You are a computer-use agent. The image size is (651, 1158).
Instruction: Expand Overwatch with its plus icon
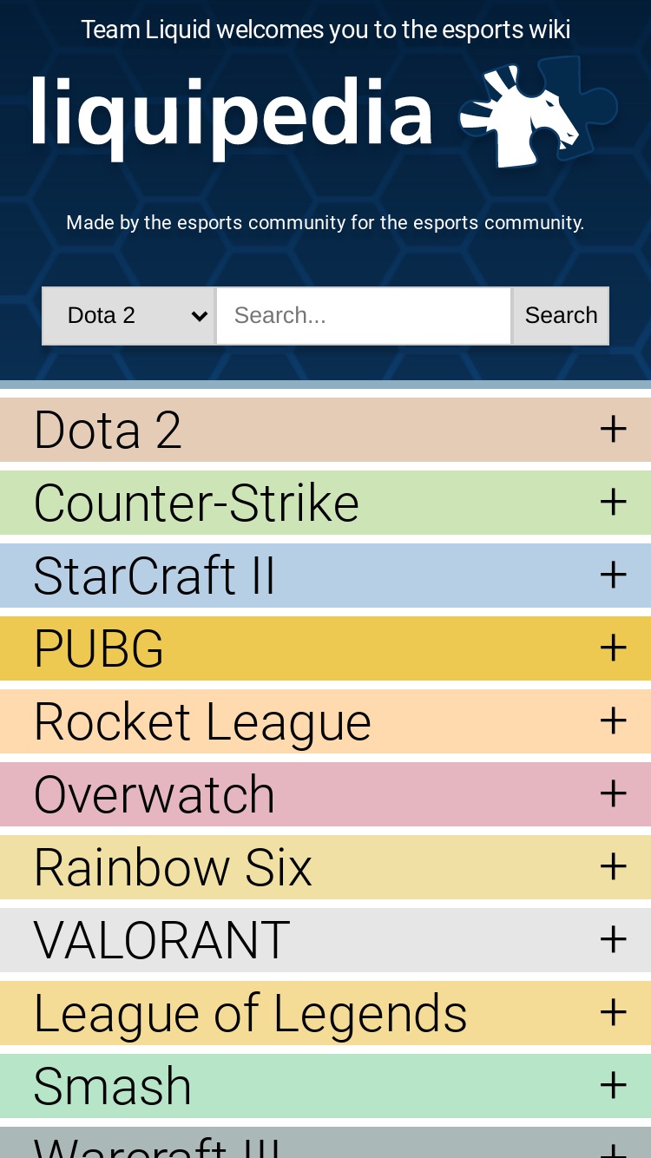point(613,794)
